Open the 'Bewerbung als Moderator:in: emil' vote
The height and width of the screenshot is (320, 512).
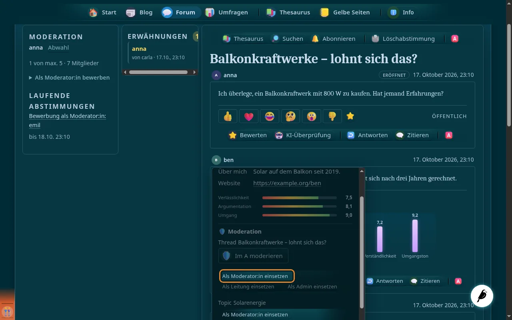tap(68, 120)
